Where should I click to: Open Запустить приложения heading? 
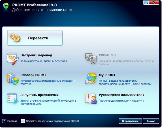[39, 95]
